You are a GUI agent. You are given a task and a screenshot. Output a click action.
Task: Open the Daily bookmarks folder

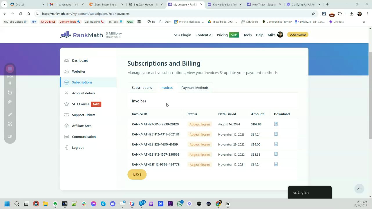point(165,22)
